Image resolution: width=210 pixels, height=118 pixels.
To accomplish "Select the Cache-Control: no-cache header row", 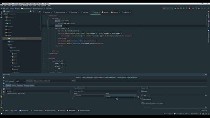I will pyautogui.click(x=38, y=94).
